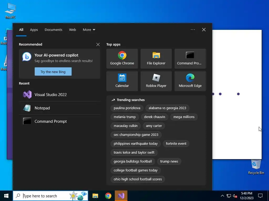269x201 pixels.
Task: Switch to the Web tab
Action: (73, 30)
